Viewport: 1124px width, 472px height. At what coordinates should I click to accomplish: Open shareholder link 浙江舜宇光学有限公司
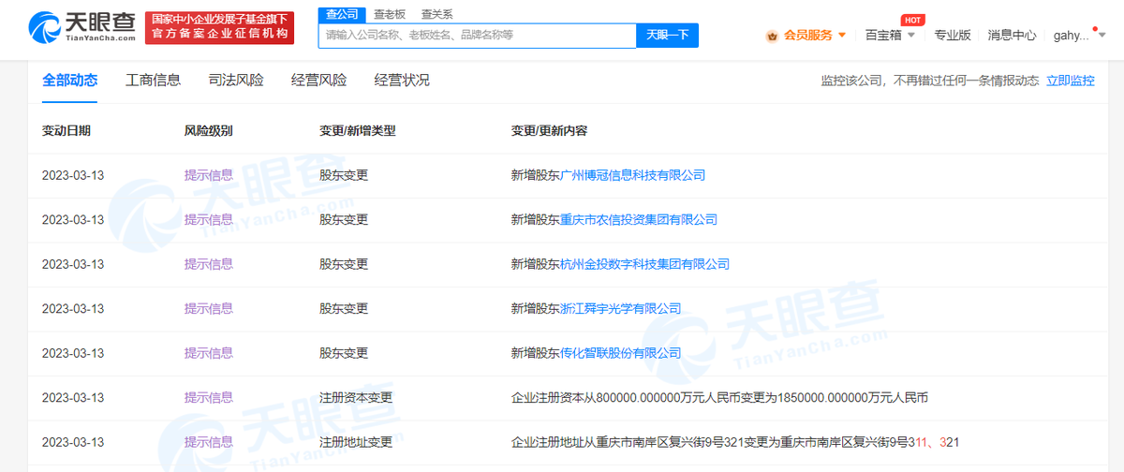coord(620,309)
